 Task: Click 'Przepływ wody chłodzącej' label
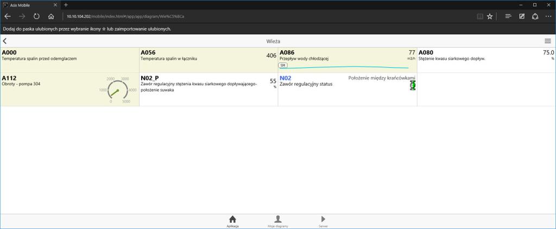(304, 58)
